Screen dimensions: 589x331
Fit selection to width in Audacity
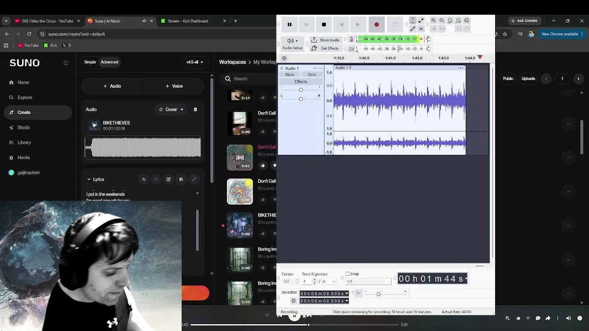click(x=450, y=21)
